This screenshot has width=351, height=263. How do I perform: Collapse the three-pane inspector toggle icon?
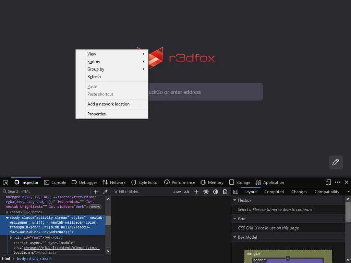236,192
